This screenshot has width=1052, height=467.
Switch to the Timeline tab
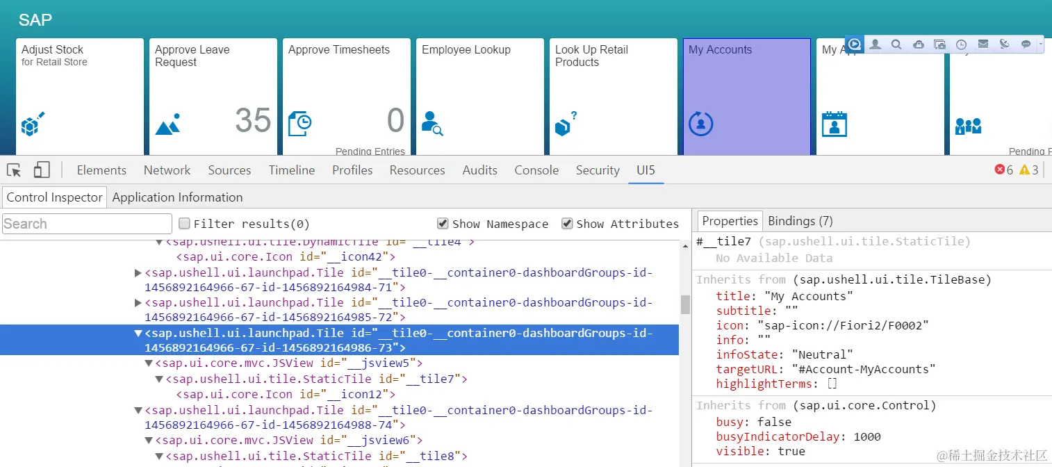pyautogui.click(x=292, y=170)
